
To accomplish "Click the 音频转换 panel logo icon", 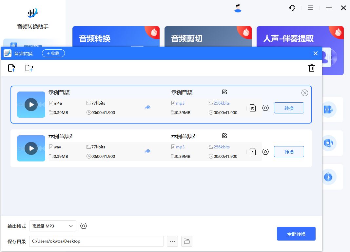I will 7,53.
